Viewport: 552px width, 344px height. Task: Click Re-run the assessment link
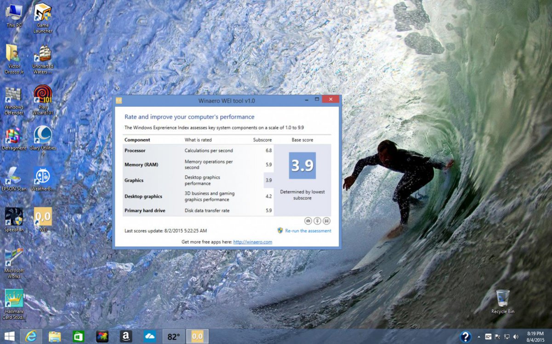(x=307, y=231)
